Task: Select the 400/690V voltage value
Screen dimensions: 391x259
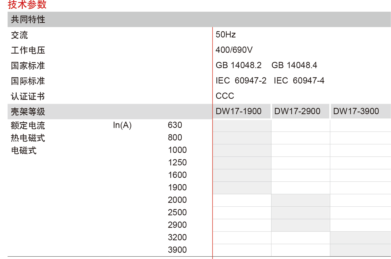Action: point(234,50)
